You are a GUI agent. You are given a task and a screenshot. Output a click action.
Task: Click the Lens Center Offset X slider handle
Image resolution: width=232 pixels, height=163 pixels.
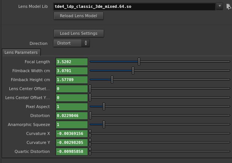(x=90, y=88)
